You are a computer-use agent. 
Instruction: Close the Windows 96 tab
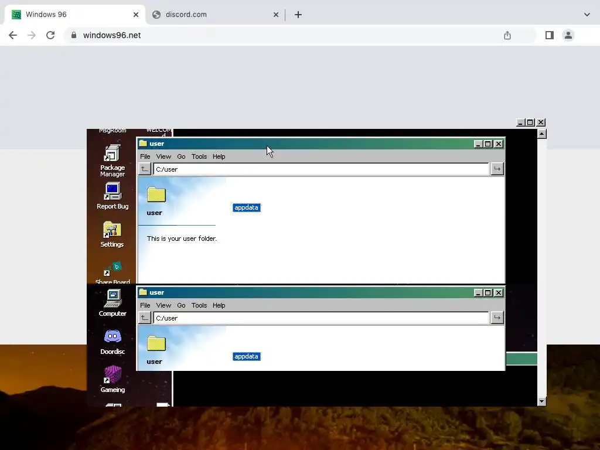[x=135, y=15]
